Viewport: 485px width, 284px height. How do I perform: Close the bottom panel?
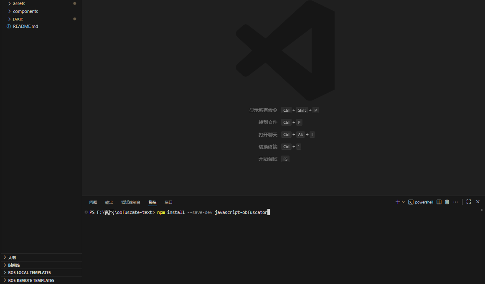[478, 201]
